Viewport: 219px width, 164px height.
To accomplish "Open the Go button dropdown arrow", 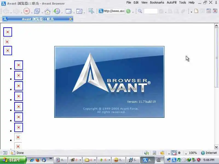I will pyautogui.click(x=133, y=13).
